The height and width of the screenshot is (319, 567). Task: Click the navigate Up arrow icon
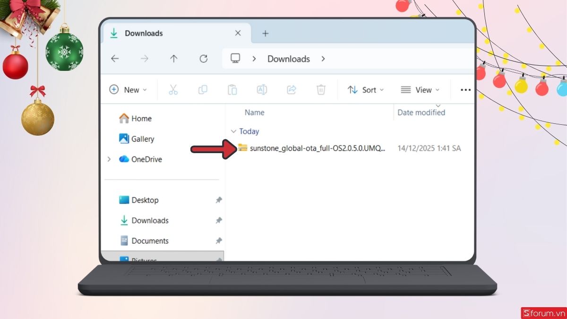click(x=173, y=59)
